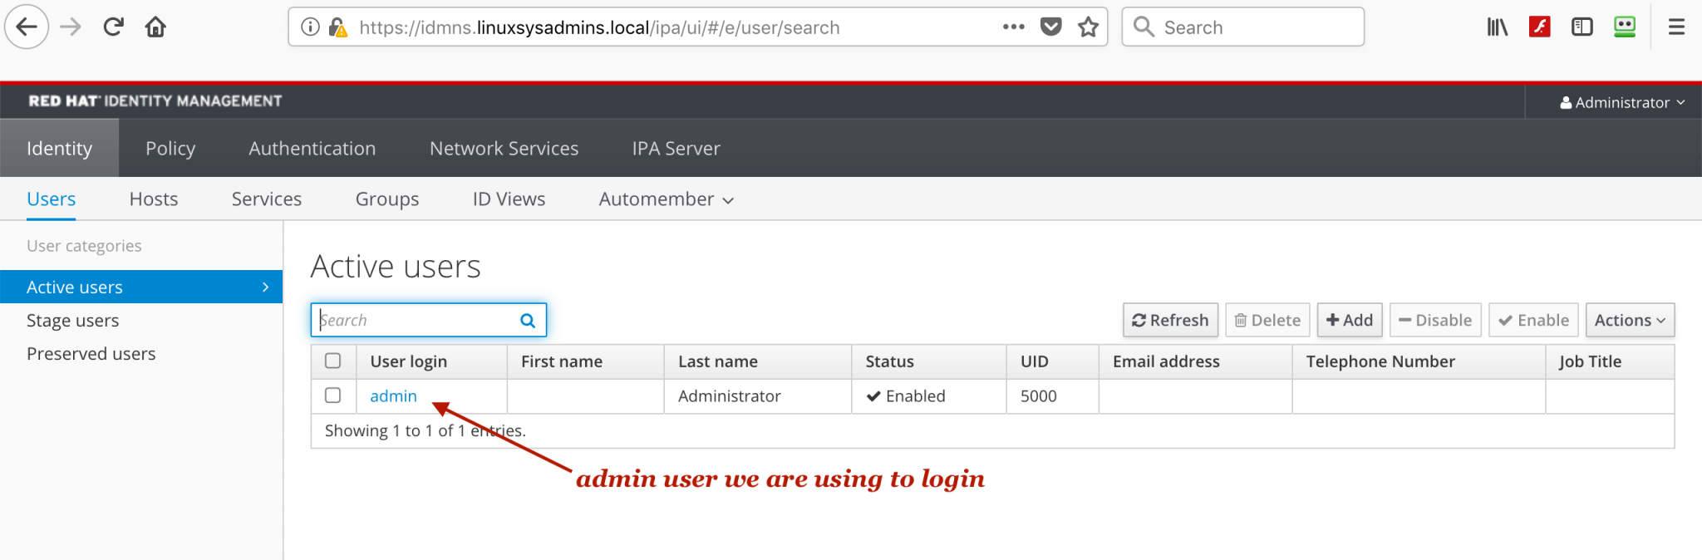
Task: Go back with the browser back arrow
Action: pos(27,27)
